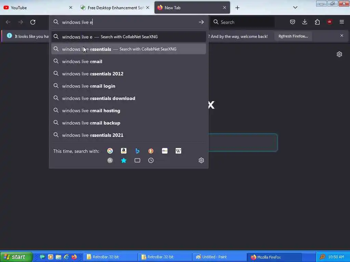Pick 'windows live essentials 2012' suggestion
This screenshot has width=350, height=262.
(129, 74)
